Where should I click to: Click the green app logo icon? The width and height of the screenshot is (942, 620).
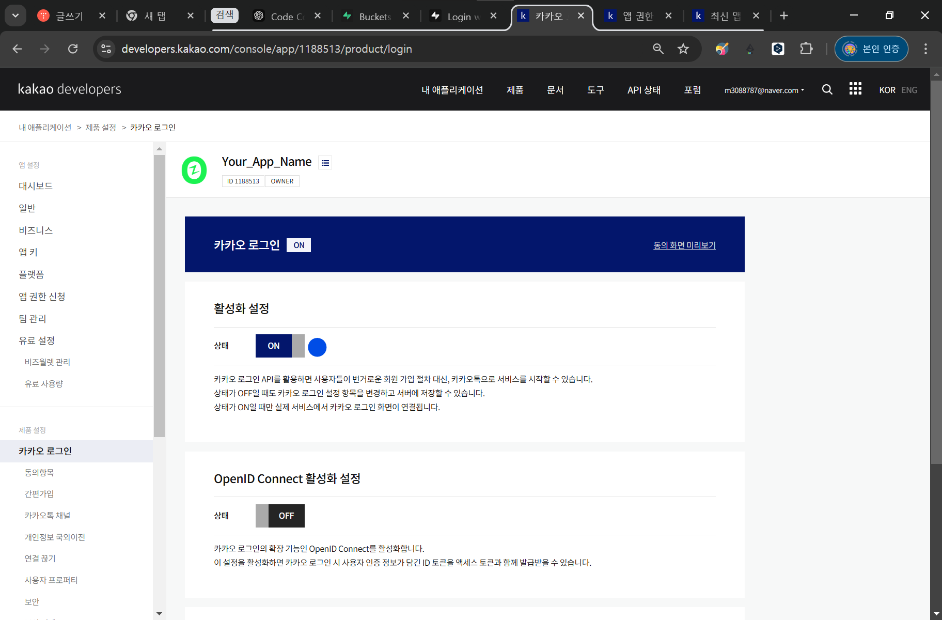[194, 170]
